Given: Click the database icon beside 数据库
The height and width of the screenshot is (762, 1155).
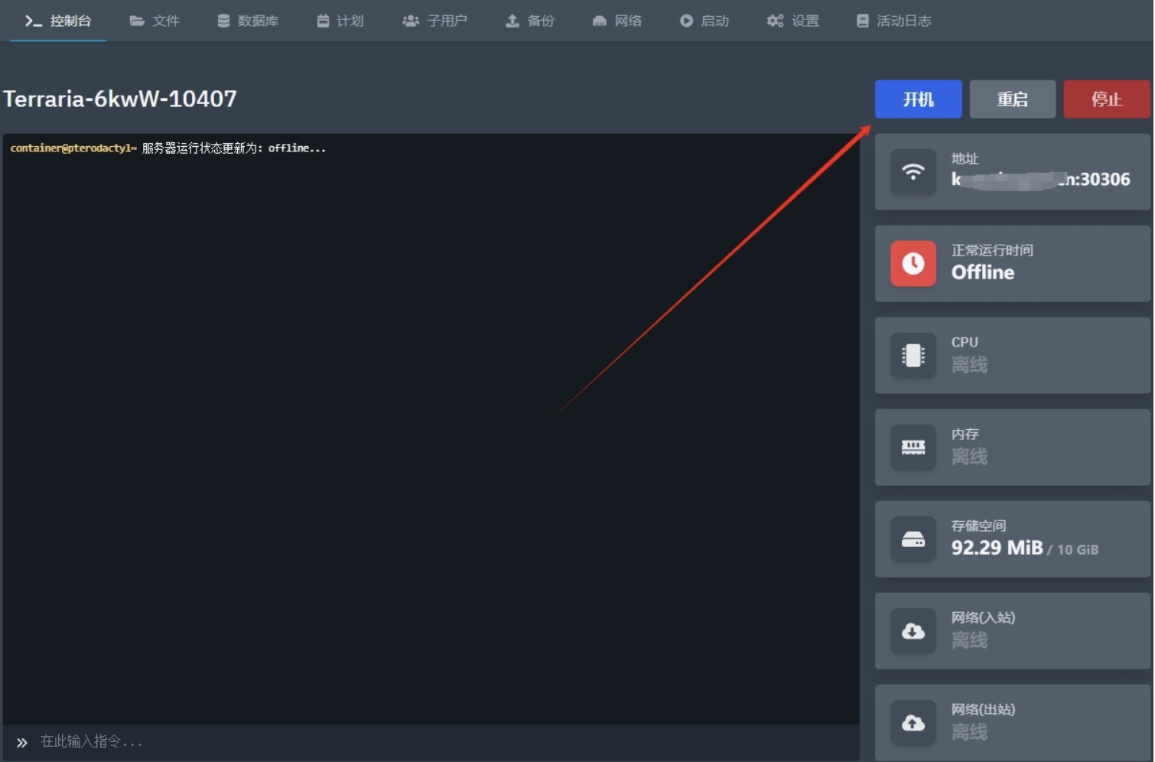Looking at the screenshot, I should [x=223, y=21].
